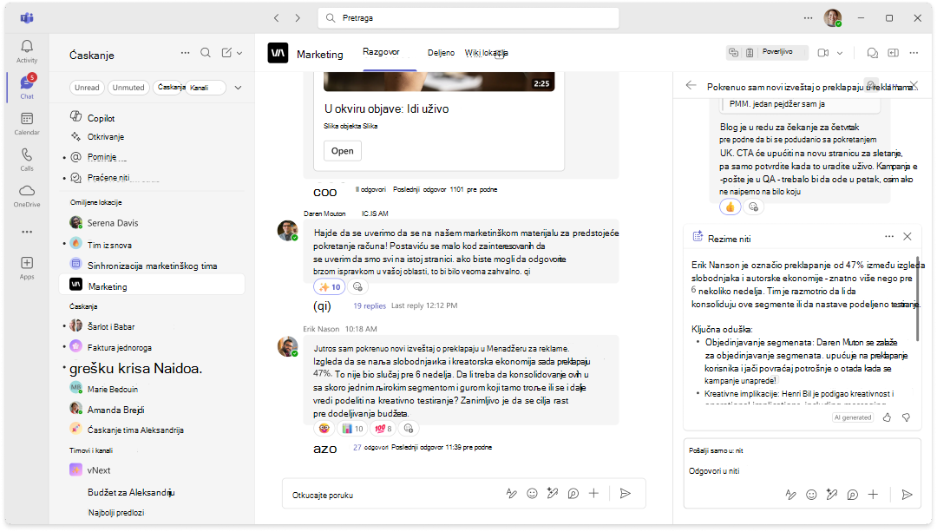The image size is (937, 532).
Task: Open the Calendar app in the left rail
Action: (27, 123)
